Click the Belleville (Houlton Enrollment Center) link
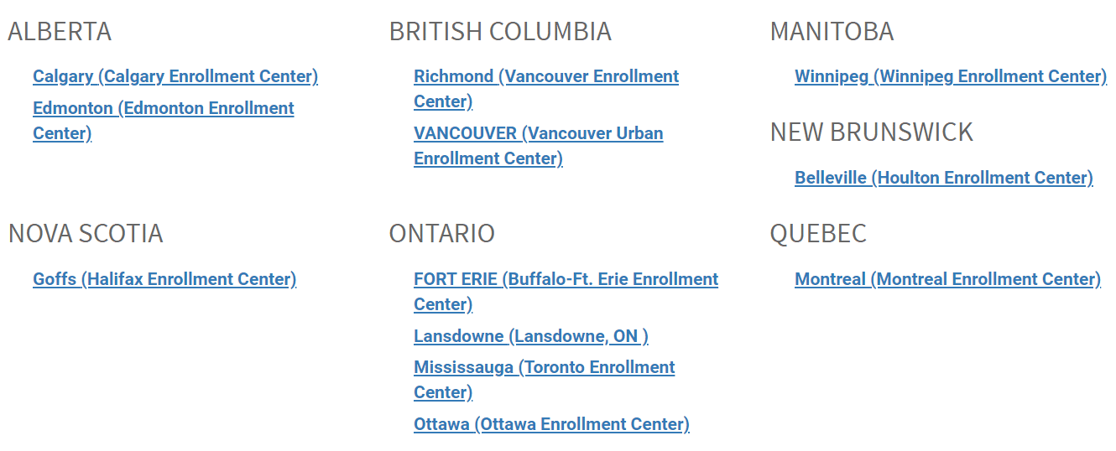 [x=943, y=178]
